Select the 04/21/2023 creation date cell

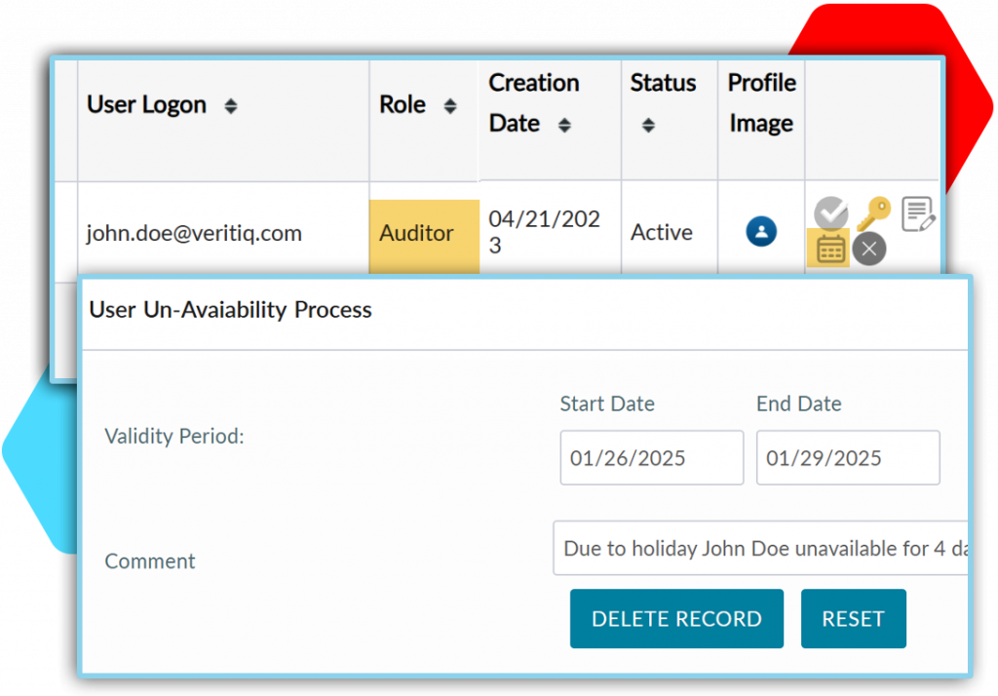(x=544, y=232)
